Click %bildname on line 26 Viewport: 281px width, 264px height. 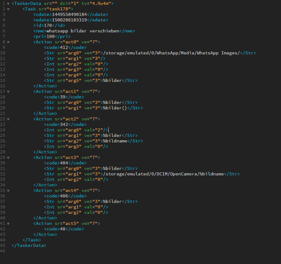[115, 141]
